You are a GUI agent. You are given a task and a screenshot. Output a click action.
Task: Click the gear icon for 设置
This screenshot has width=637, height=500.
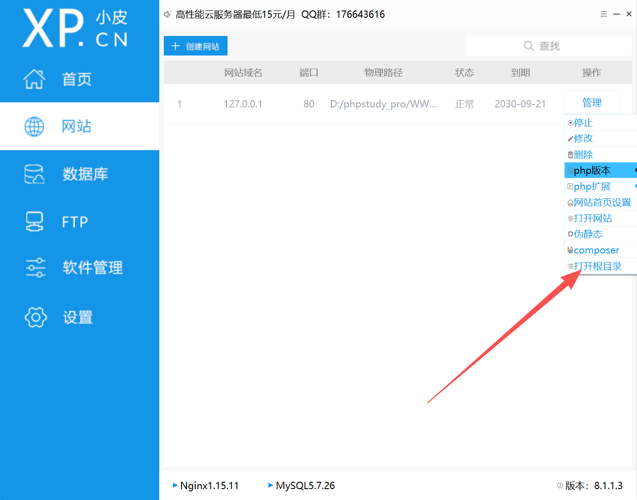pyautogui.click(x=35, y=317)
